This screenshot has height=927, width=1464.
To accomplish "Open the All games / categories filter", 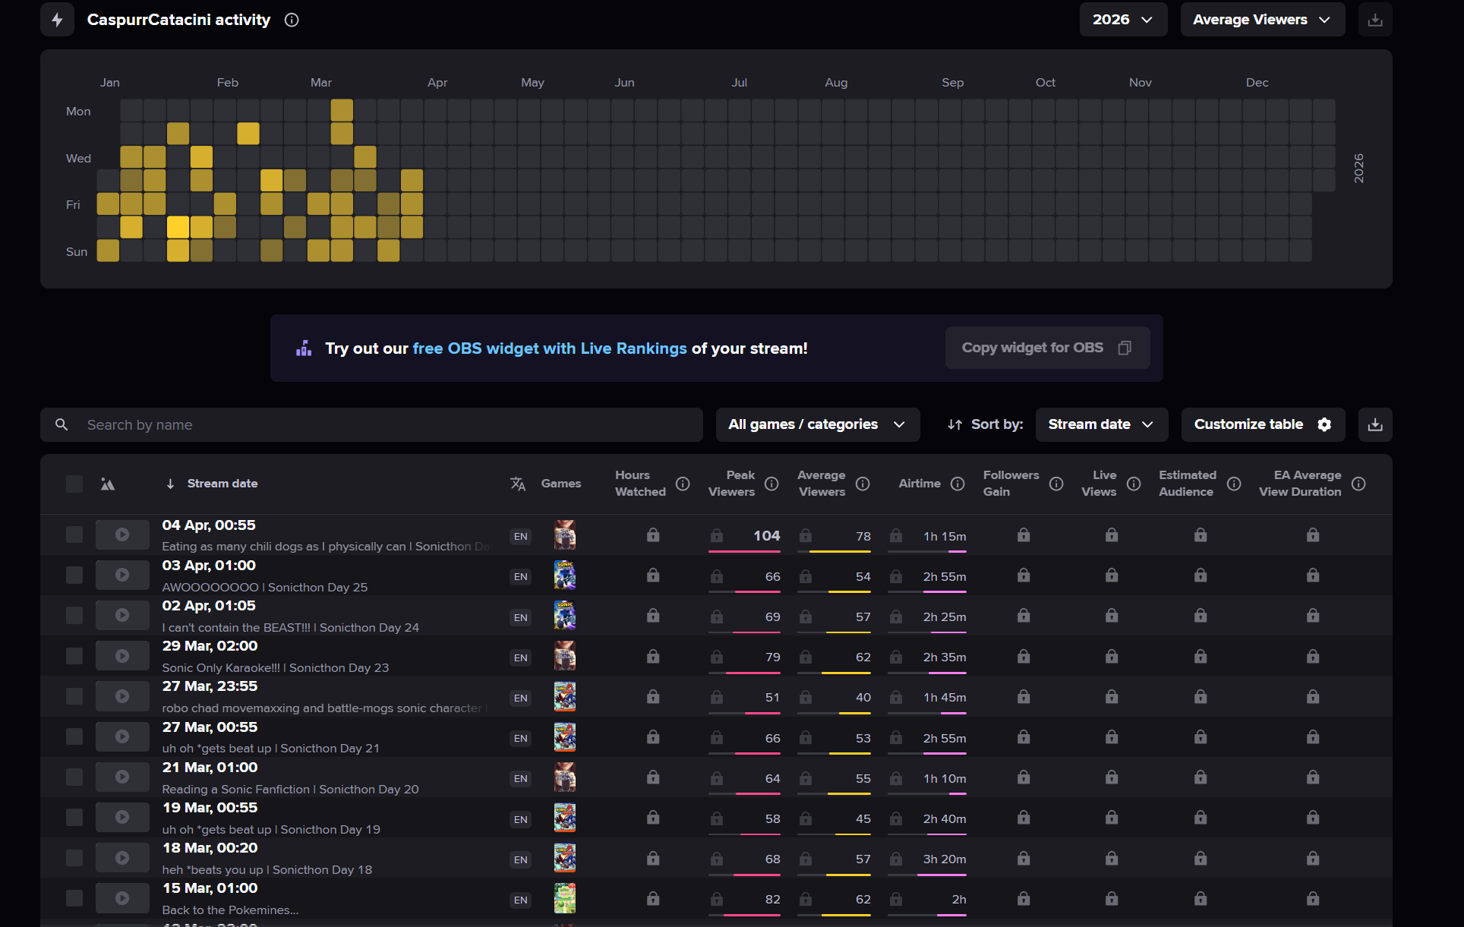I will tap(817, 424).
